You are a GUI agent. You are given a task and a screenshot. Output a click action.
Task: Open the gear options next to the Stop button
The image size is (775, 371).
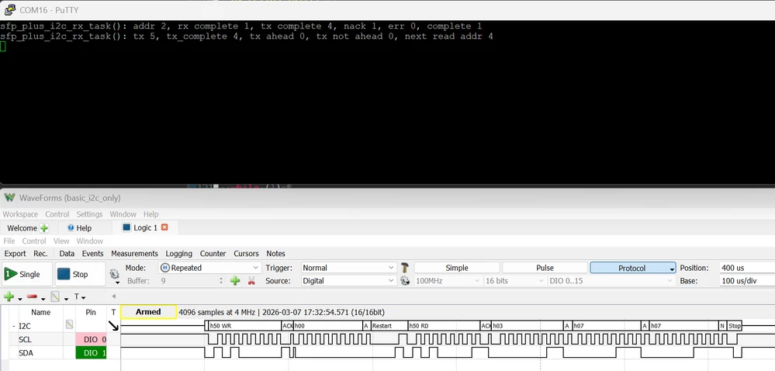114,274
